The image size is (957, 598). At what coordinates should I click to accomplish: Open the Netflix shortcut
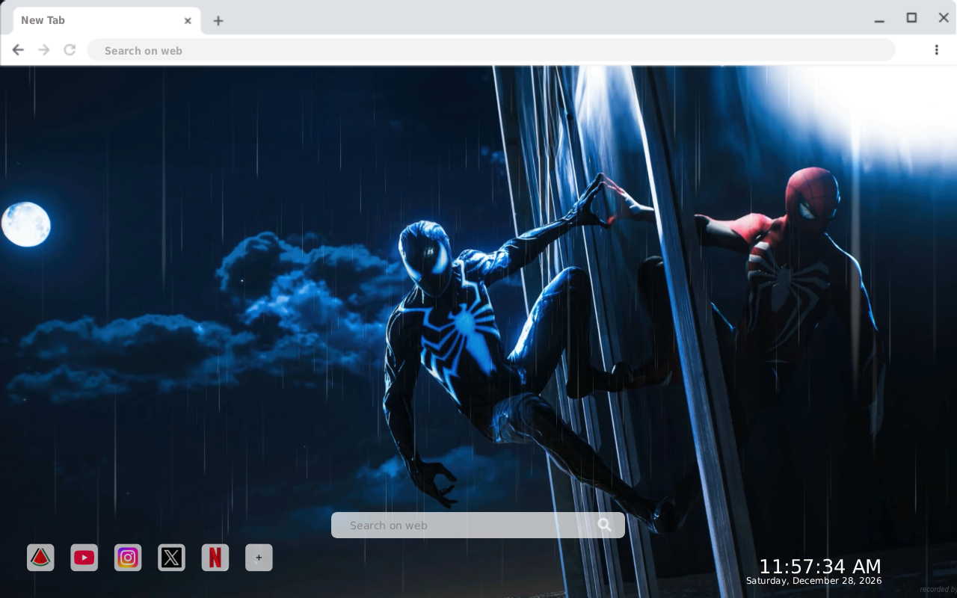pos(215,558)
